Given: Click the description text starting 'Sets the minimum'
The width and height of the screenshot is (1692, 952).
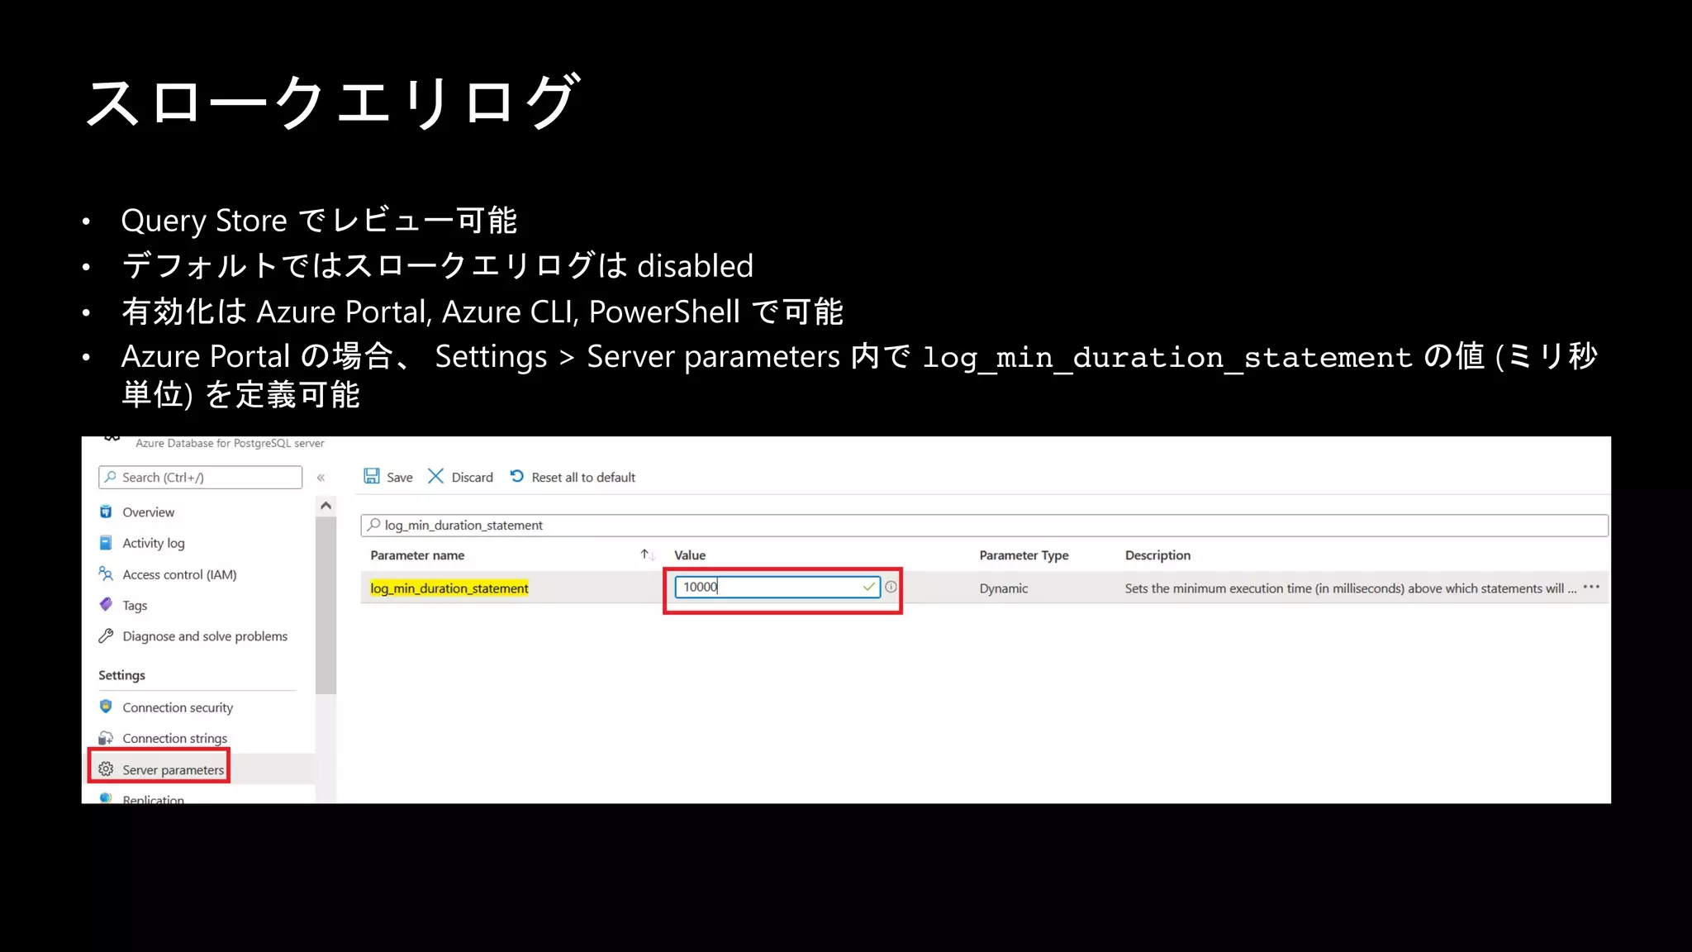Looking at the screenshot, I should (x=1350, y=588).
